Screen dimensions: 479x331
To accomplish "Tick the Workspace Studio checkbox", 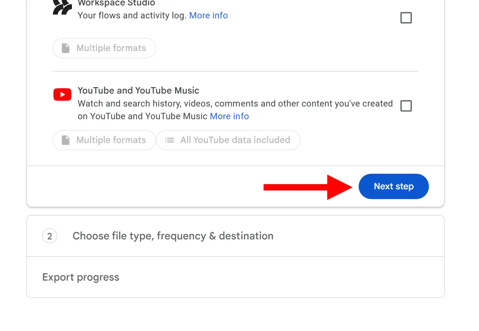I will pyautogui.click(x=406, y=18).
